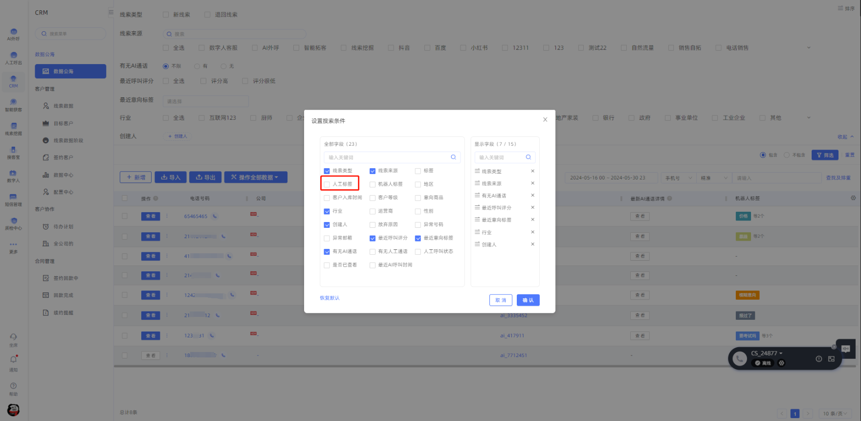Uncheck the 最近呼叫评分 field checkbox

pyautogui.click(x=373, y=238)
